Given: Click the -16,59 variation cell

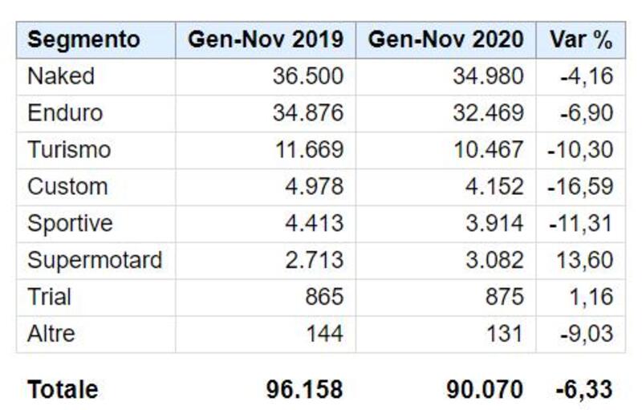Looking at the screenshot, I should [581, 187].
